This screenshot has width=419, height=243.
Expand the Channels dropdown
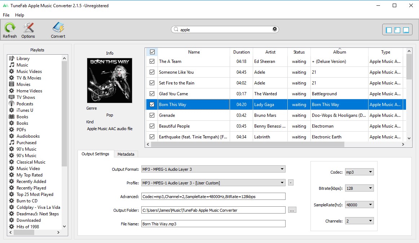point(359,221)
